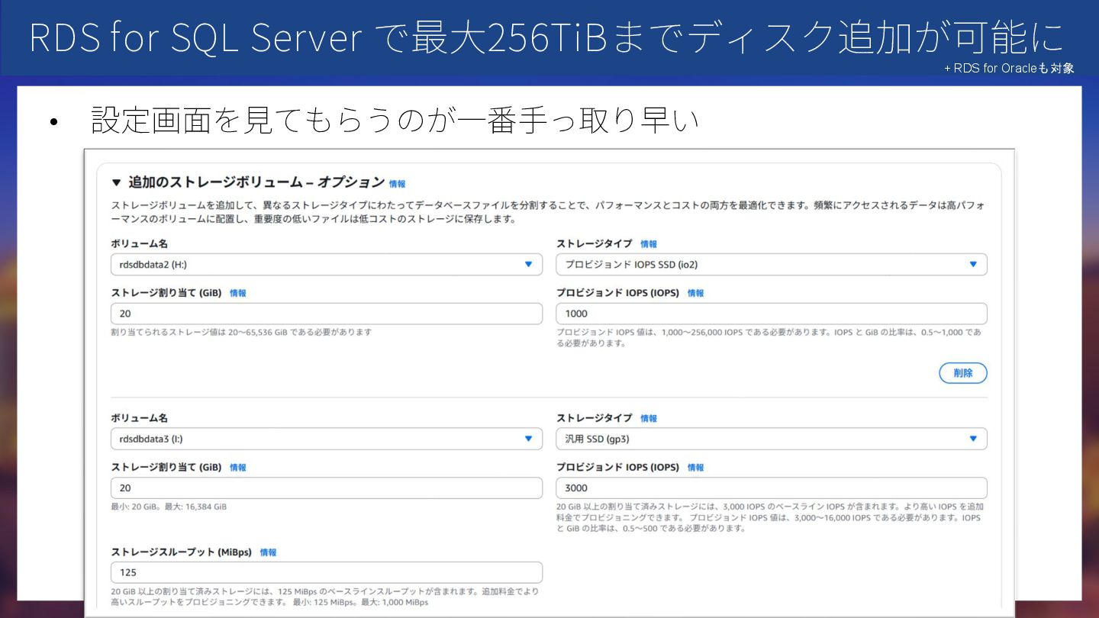Open 情報 link beside 追加のストレージボリューム heading

(397, 184)
